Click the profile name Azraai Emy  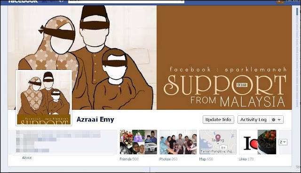(95, 120)
